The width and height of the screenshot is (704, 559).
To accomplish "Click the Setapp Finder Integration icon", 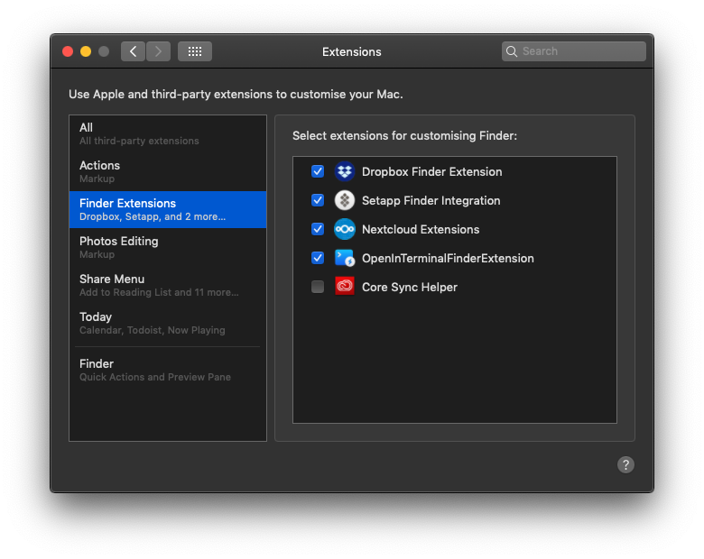I will (345, 200).
